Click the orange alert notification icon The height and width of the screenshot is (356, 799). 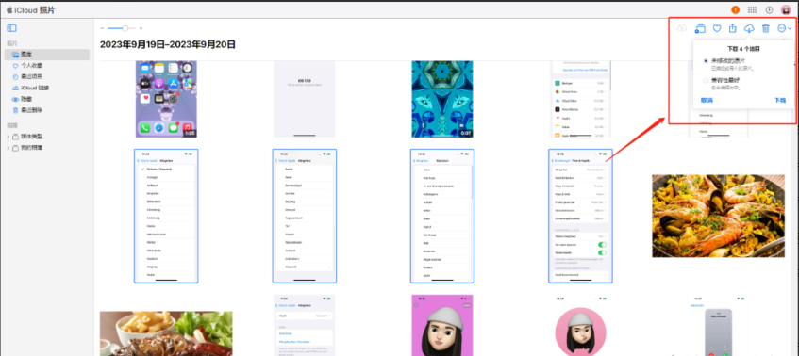pos(735,9)
